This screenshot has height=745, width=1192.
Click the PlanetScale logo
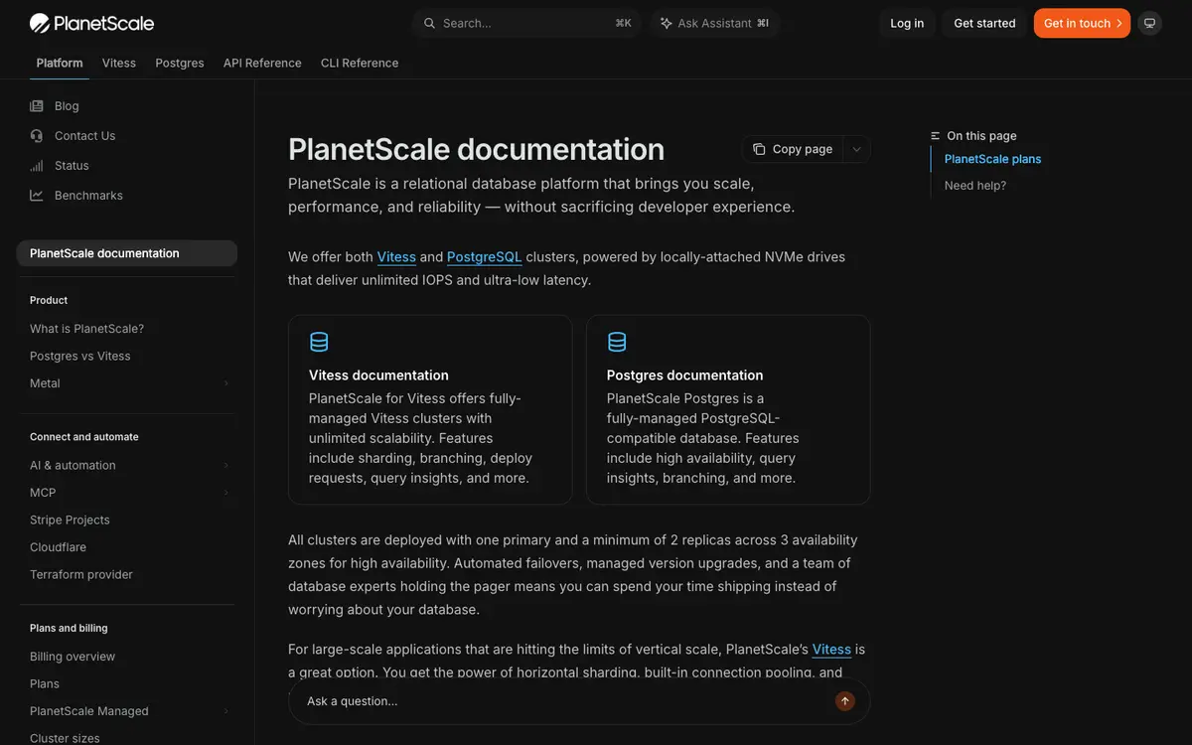click(x=91, y=23)
